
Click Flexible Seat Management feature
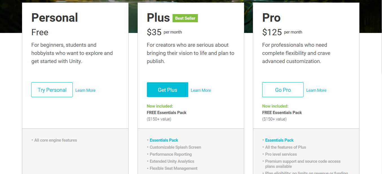(x=173, y=168)
